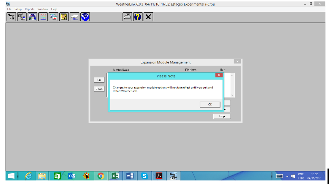The height and width of the screenshot is (187, 332).
Task: Open the Setup menu
Action: click(x=18, y=9)
